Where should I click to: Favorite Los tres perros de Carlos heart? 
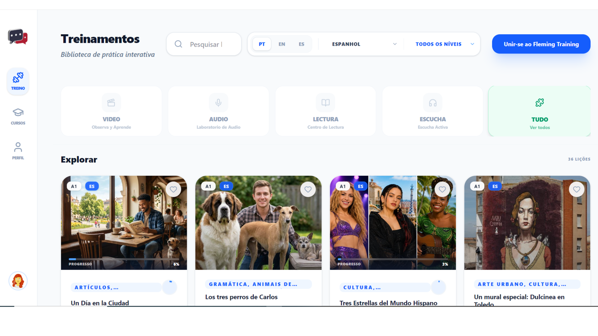(308, 189)
